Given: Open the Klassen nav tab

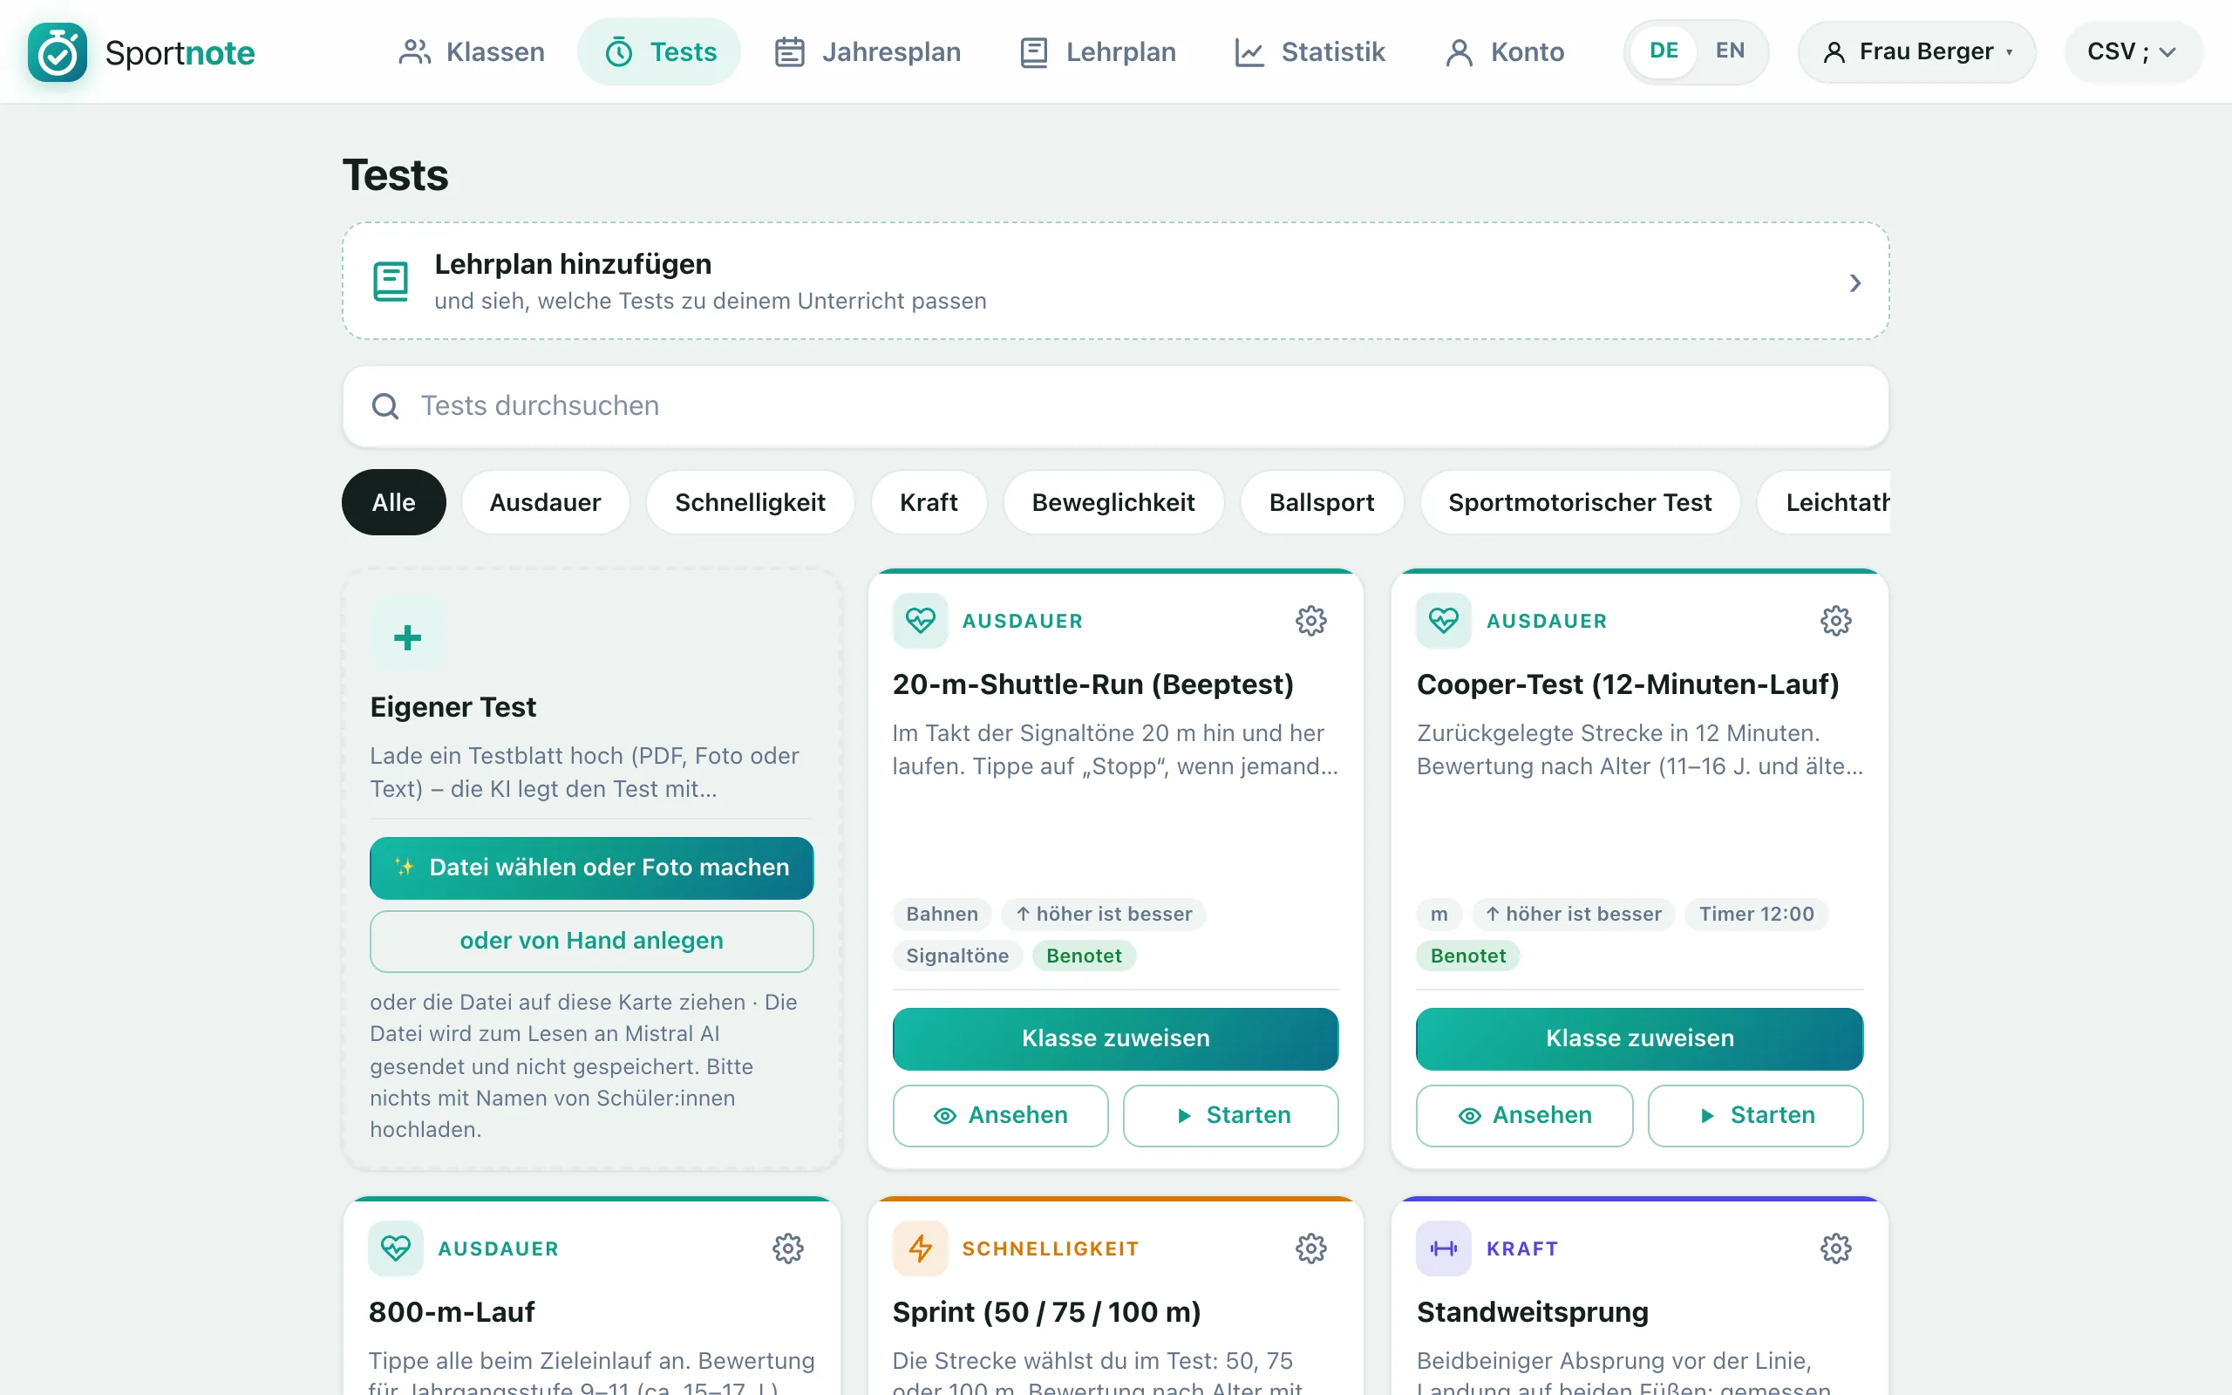Looking at the screenshot, I should pyautogui.click(x=472, y=51).
